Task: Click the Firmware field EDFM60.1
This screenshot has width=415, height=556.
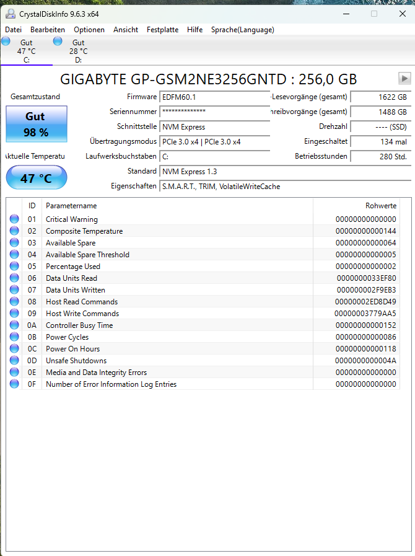Action: (x=215, y=97)
